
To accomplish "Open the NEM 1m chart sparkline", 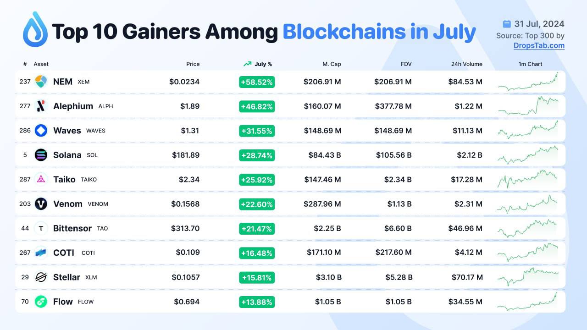I will pyautogui.click(x=528, y=82).
